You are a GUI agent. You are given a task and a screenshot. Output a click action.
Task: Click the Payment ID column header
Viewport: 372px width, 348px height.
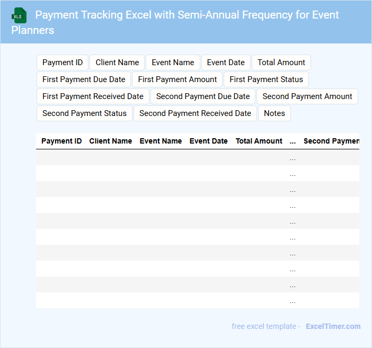[61, 141]
